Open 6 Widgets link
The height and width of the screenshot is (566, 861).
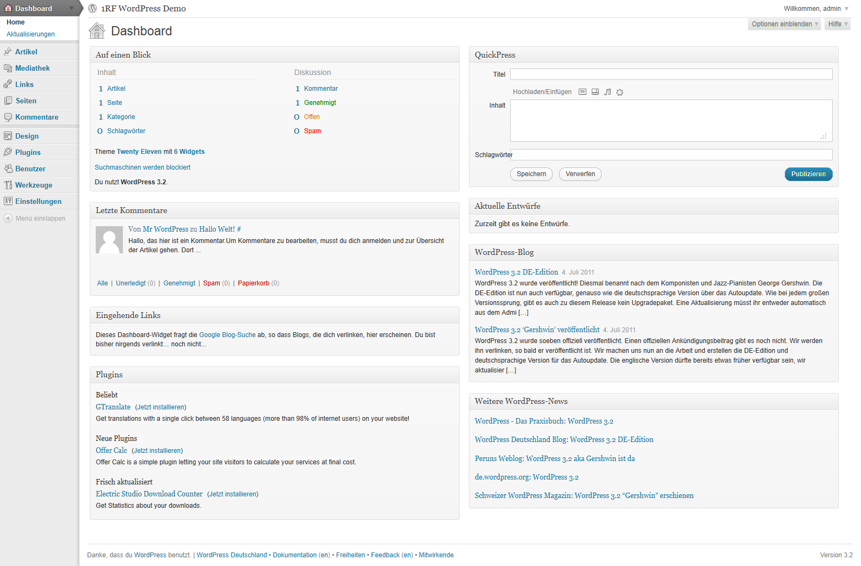(189, 152)
